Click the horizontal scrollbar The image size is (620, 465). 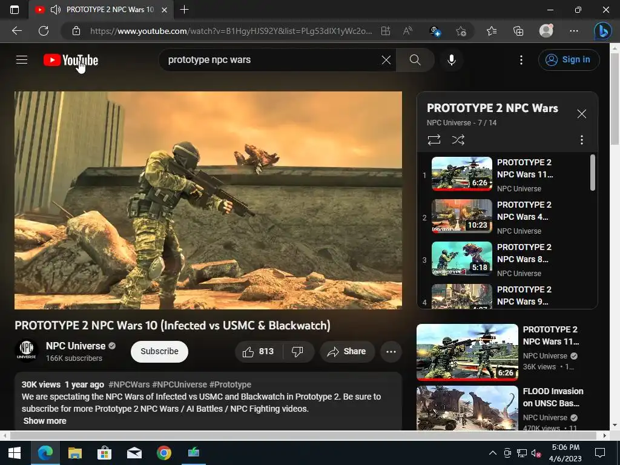pyautogui.click(x=303, y=435)
